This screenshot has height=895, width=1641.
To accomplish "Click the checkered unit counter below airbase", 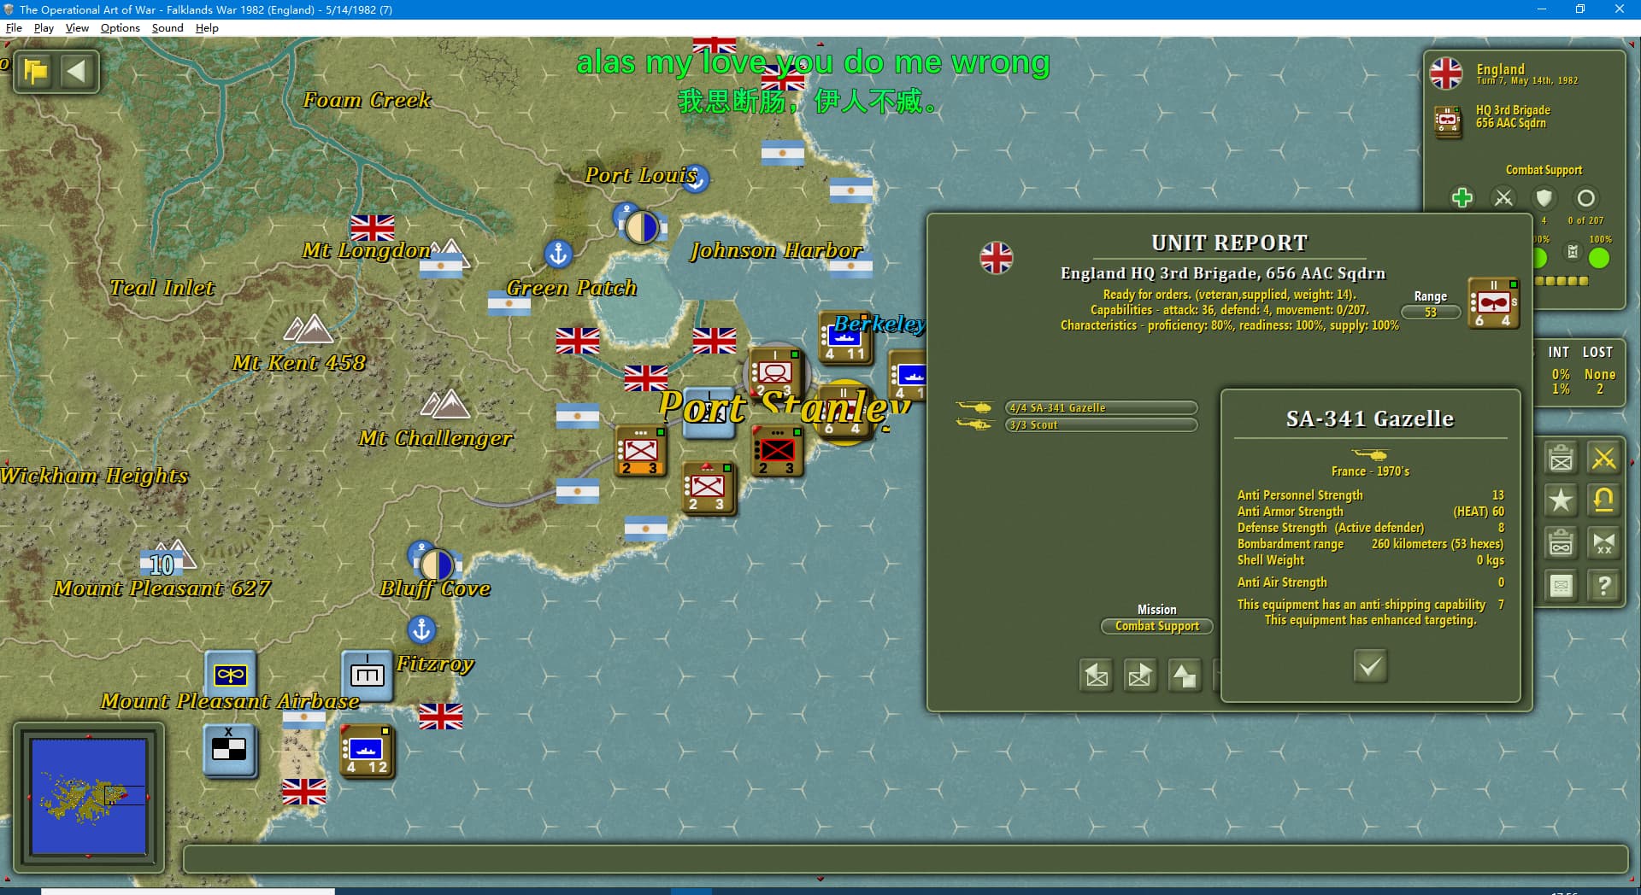I will point(229,750).
